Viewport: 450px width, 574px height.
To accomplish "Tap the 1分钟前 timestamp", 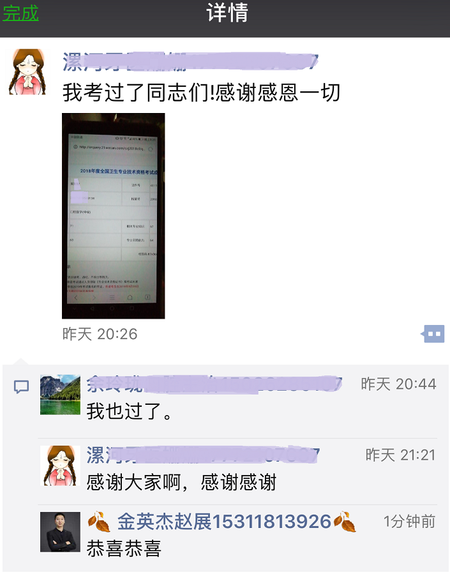I will coord(409,521).
